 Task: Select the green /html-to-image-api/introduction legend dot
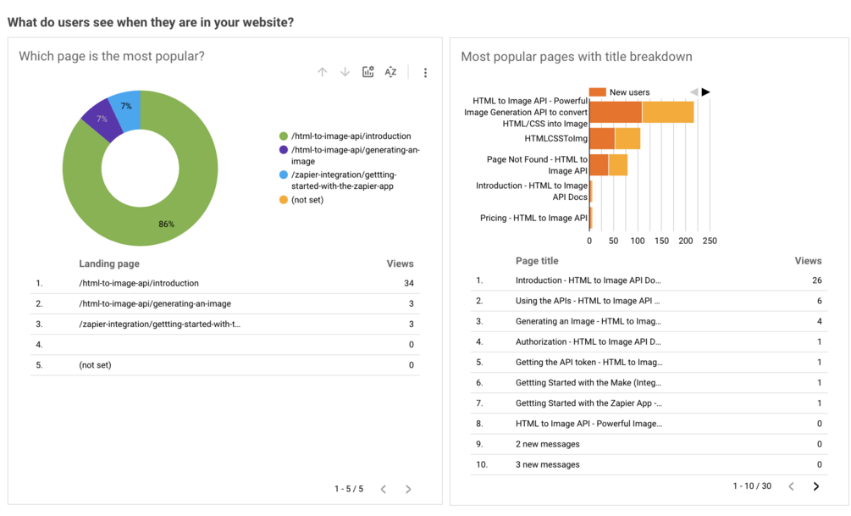click(284, 136)
